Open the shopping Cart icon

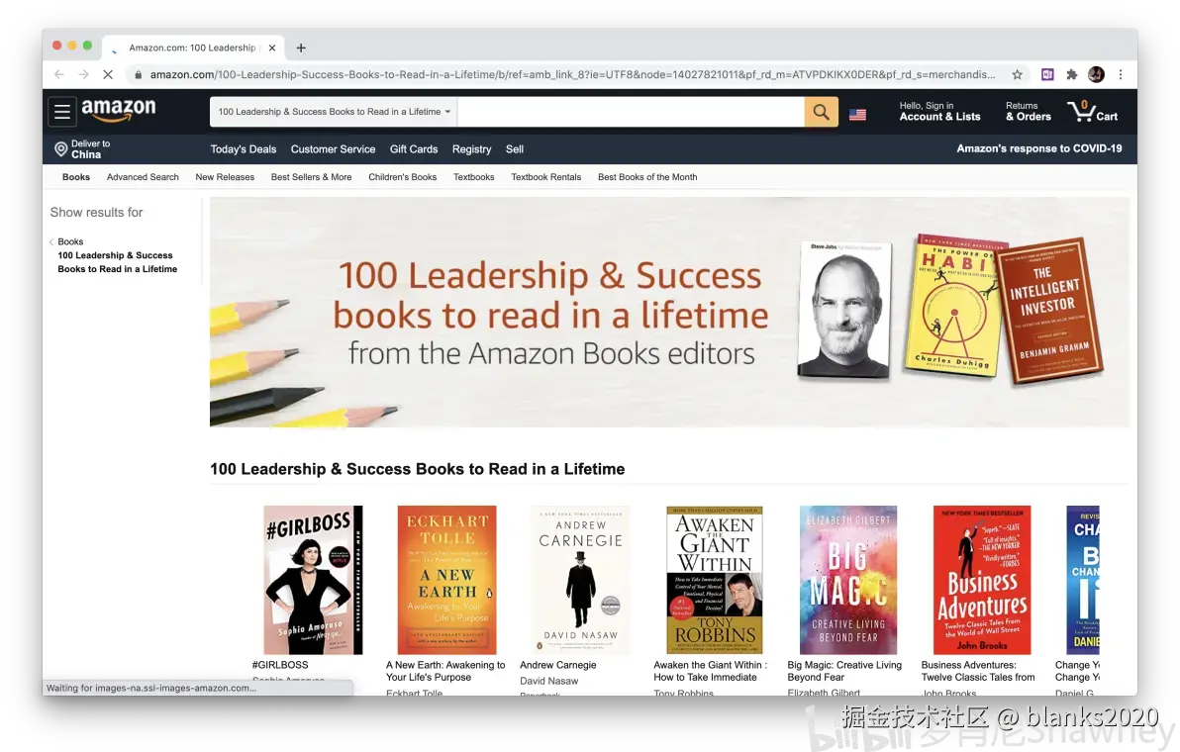tap(1093, 111)
